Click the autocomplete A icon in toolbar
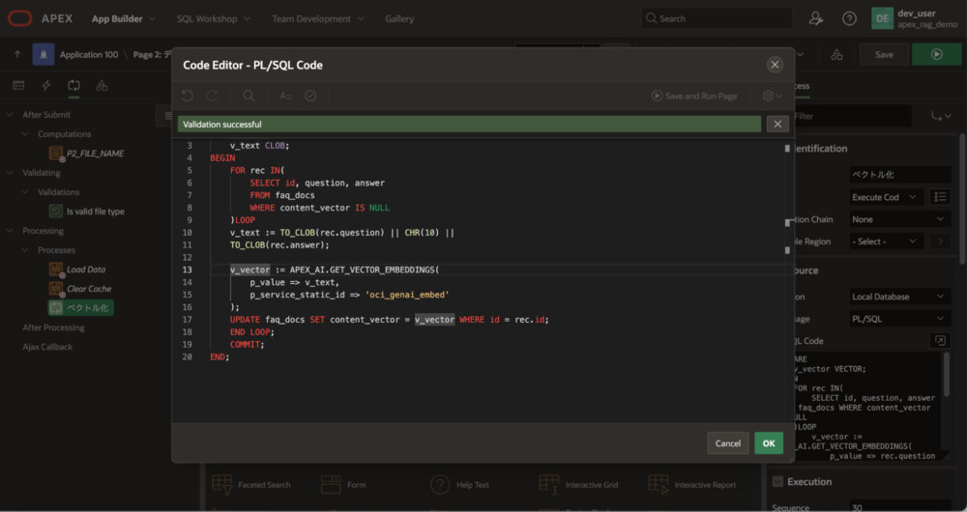967x512 pixels. pyautogui.click(x=285, y=96)
